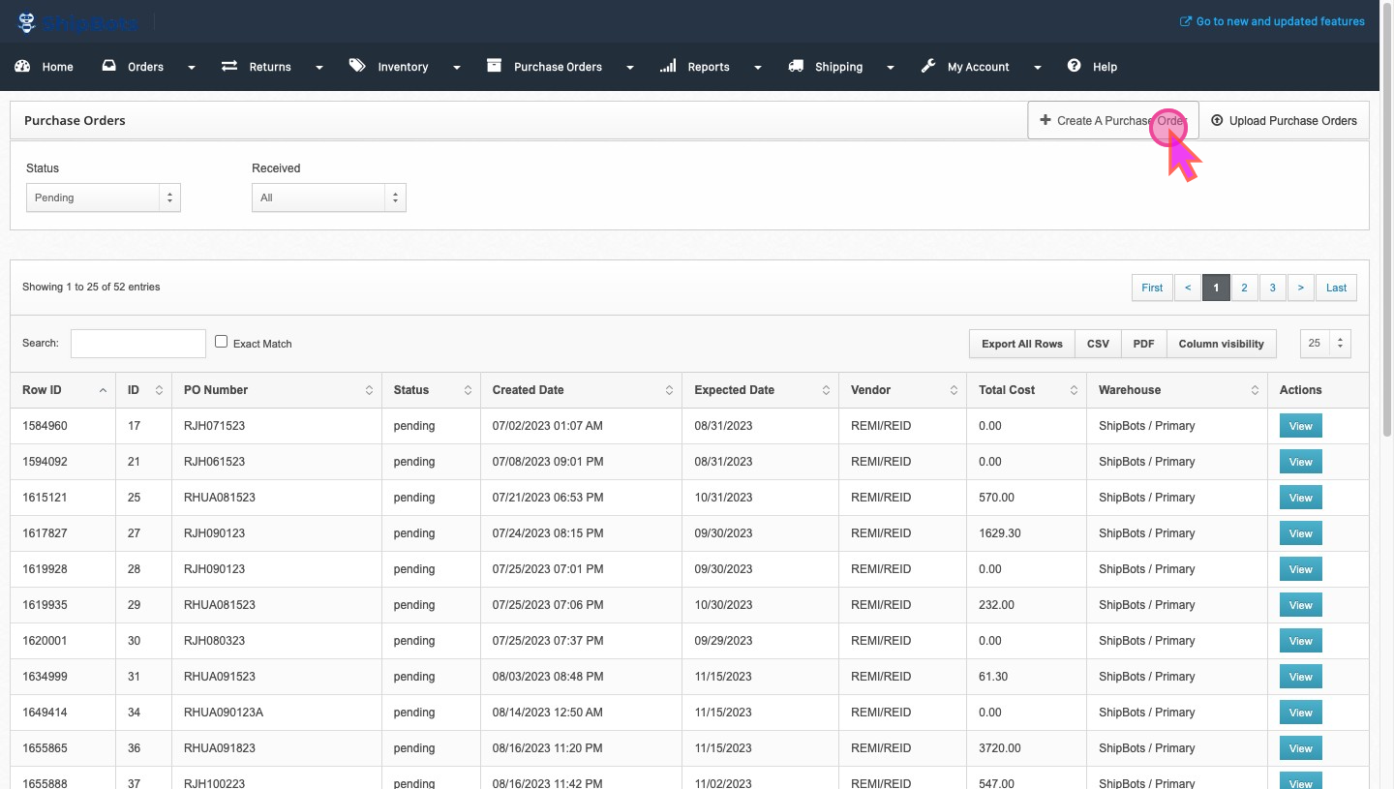Click the My Account wrench icon

click(x=927, y=66)
